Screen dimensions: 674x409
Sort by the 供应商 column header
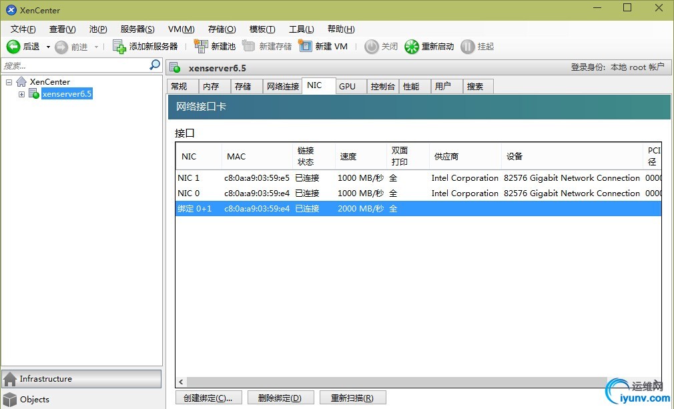point(466,156)
